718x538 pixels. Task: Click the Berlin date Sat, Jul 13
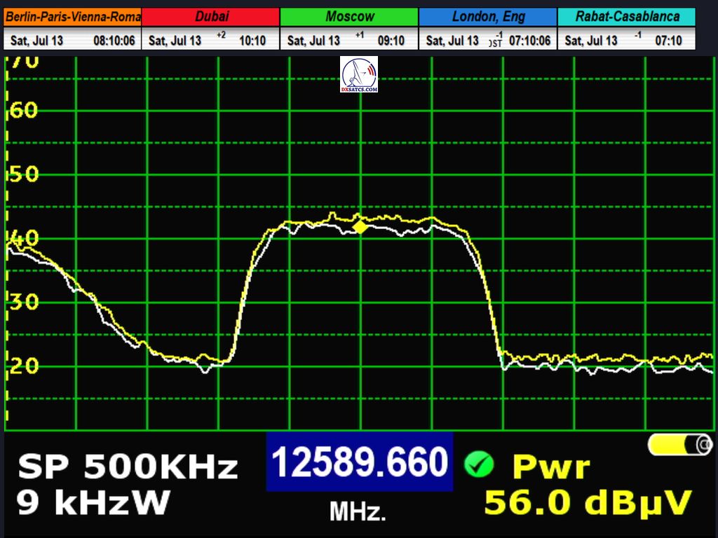tap(36, 41)
